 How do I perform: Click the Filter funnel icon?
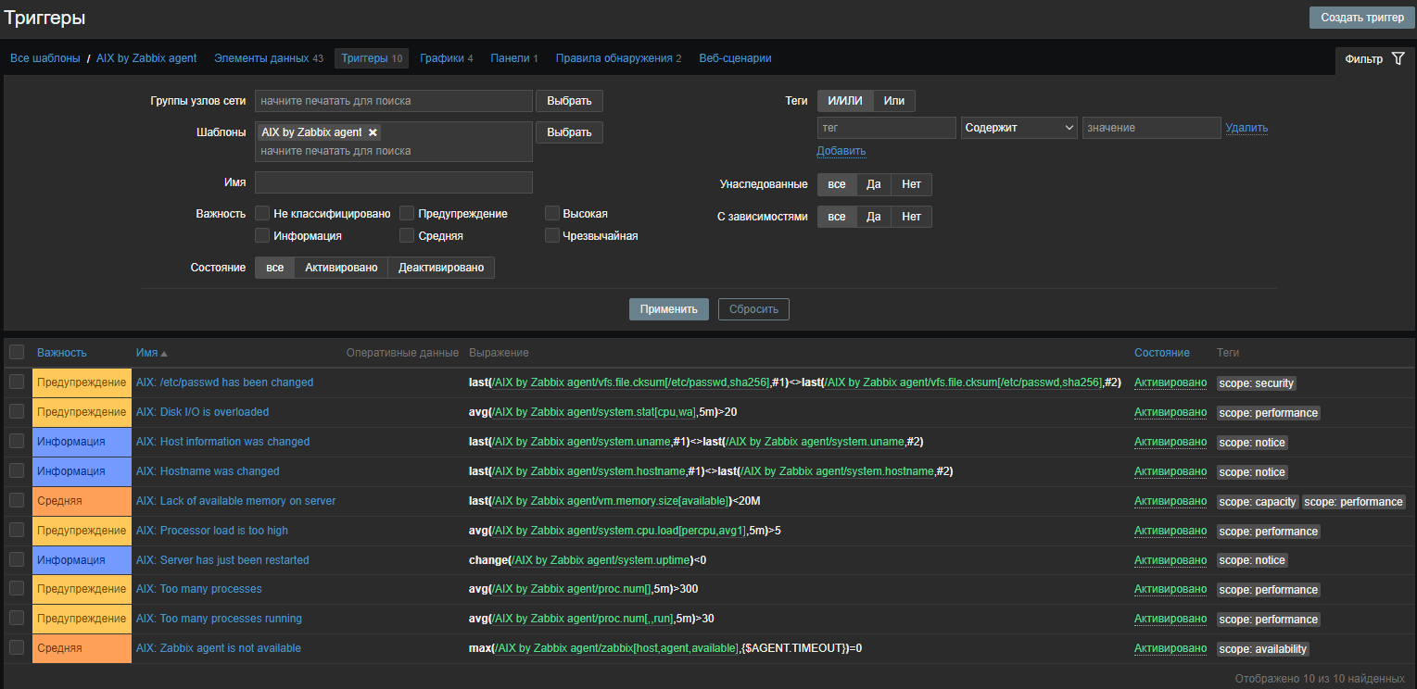point(1398,59)
